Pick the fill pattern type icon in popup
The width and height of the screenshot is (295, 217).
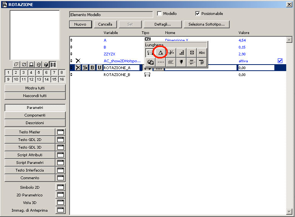[x=171, y=62]
